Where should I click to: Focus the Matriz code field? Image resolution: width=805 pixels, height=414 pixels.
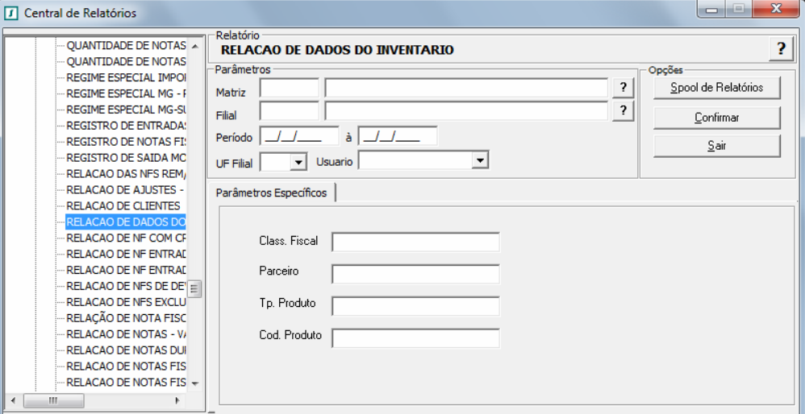coord(289,88)
